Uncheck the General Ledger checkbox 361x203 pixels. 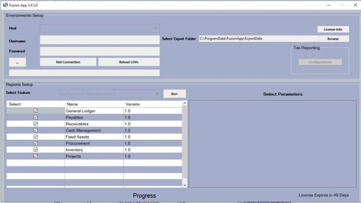[x=36, y=111]
